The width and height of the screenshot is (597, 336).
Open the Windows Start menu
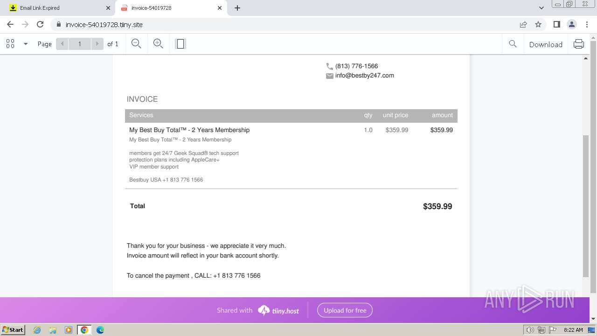click(13, 330)
